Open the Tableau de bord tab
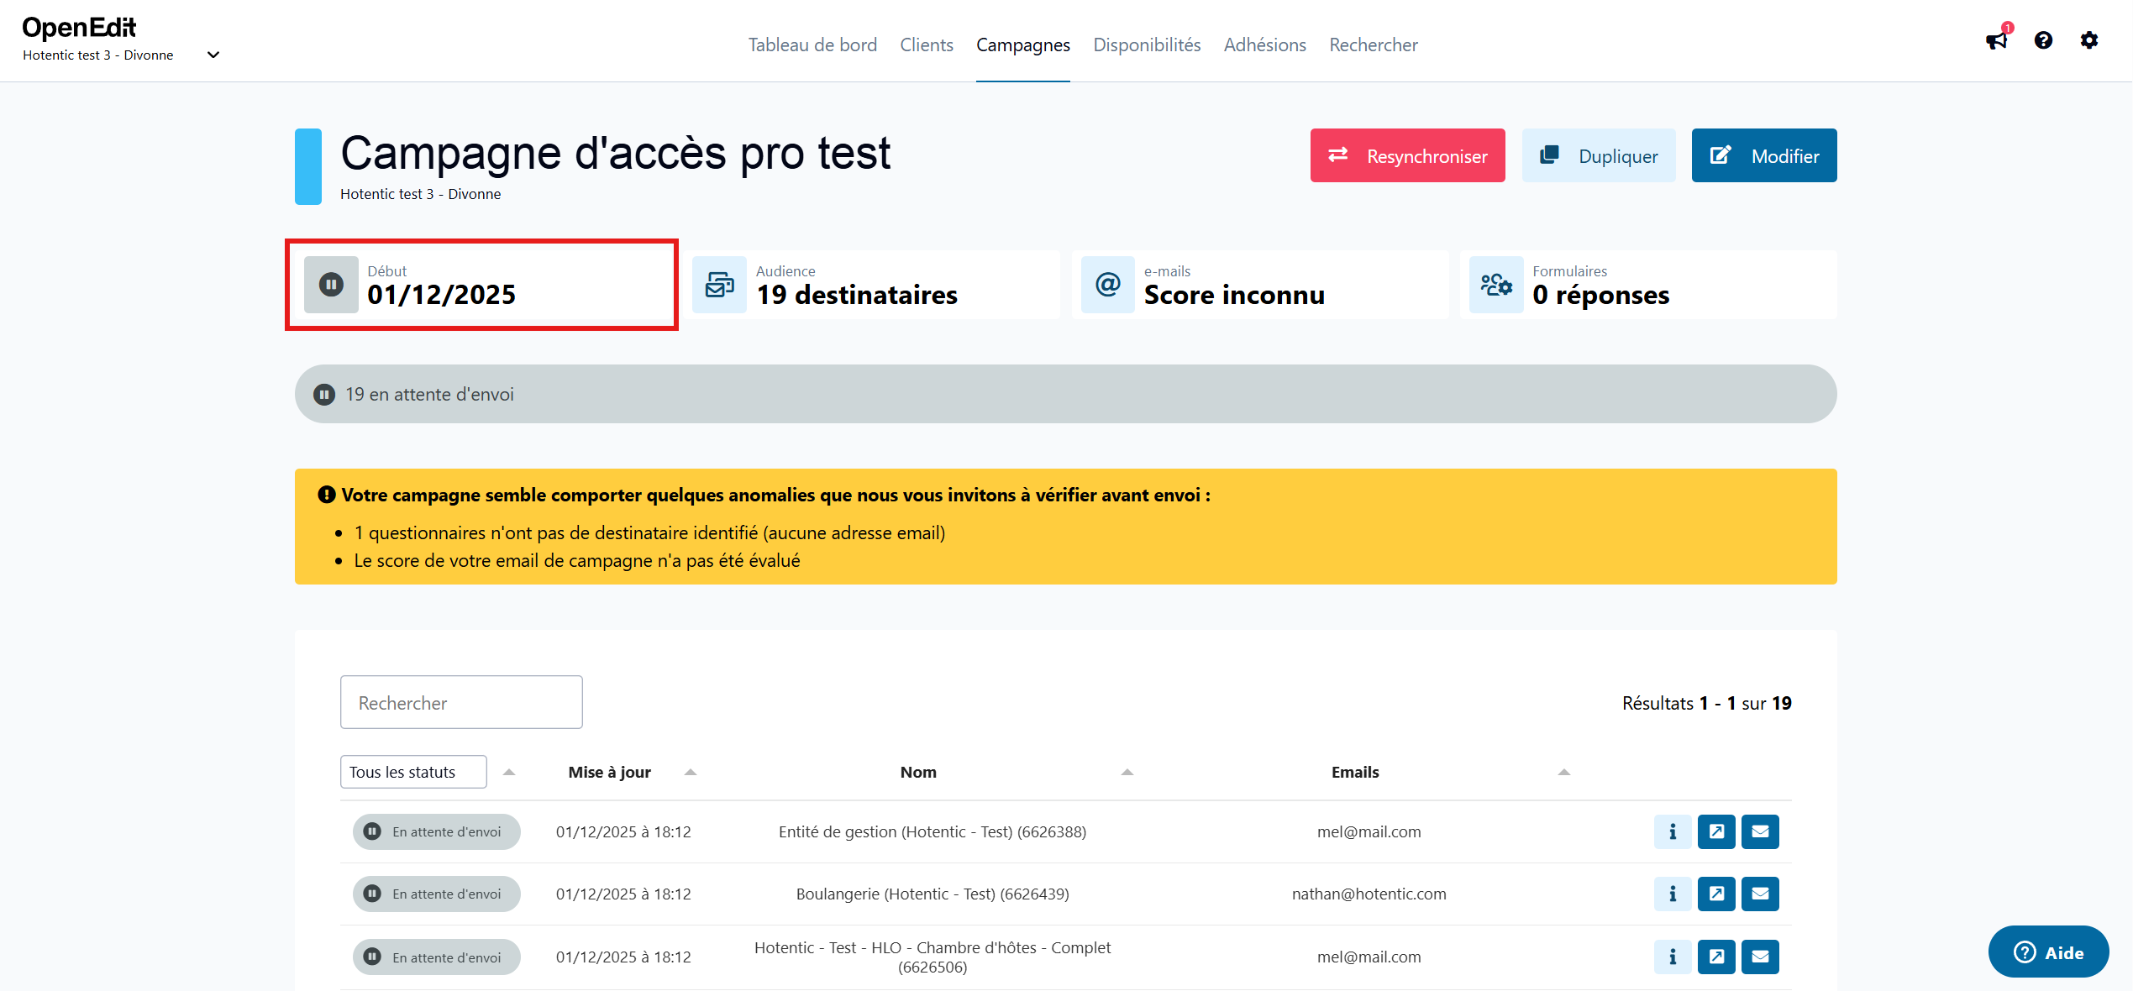Screen dimensions: 2133x991 (812, 45)
